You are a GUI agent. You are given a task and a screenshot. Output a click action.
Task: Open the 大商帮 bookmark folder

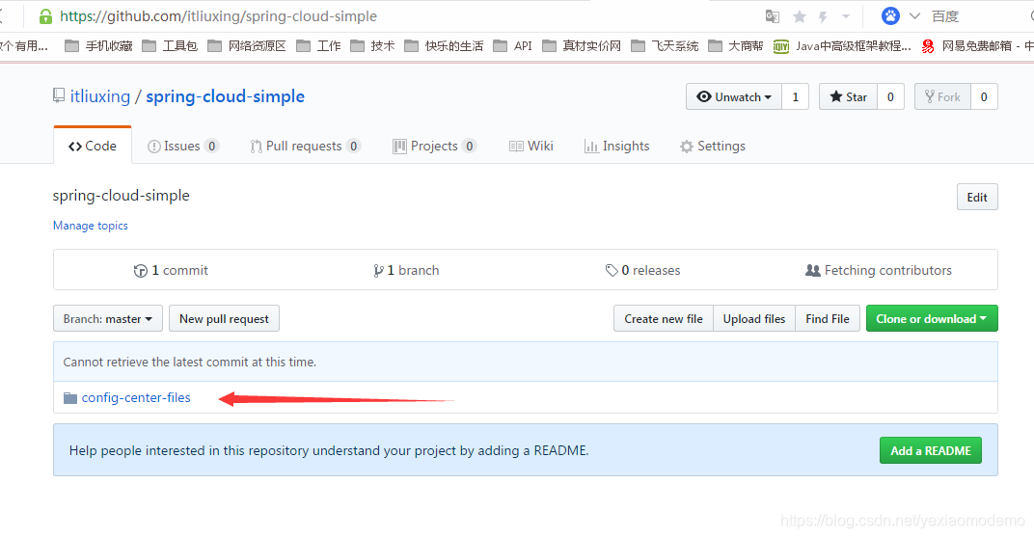coord(736,46)
